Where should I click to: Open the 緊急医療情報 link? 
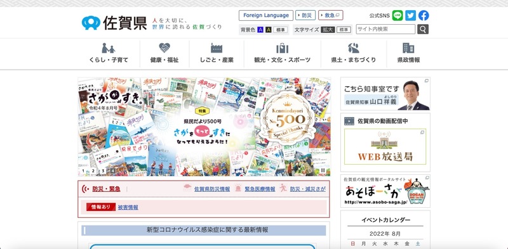(x=260, y=189)
